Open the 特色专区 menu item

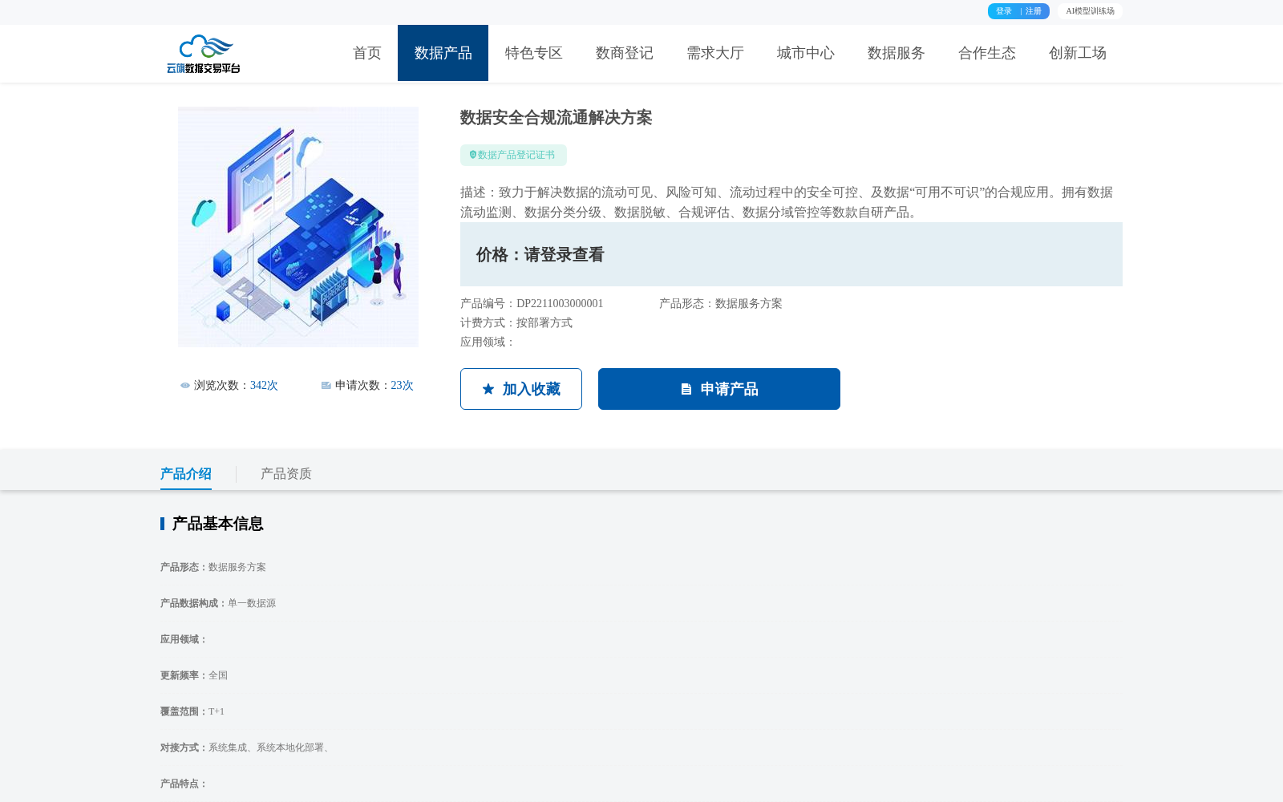tap(533, 53)
